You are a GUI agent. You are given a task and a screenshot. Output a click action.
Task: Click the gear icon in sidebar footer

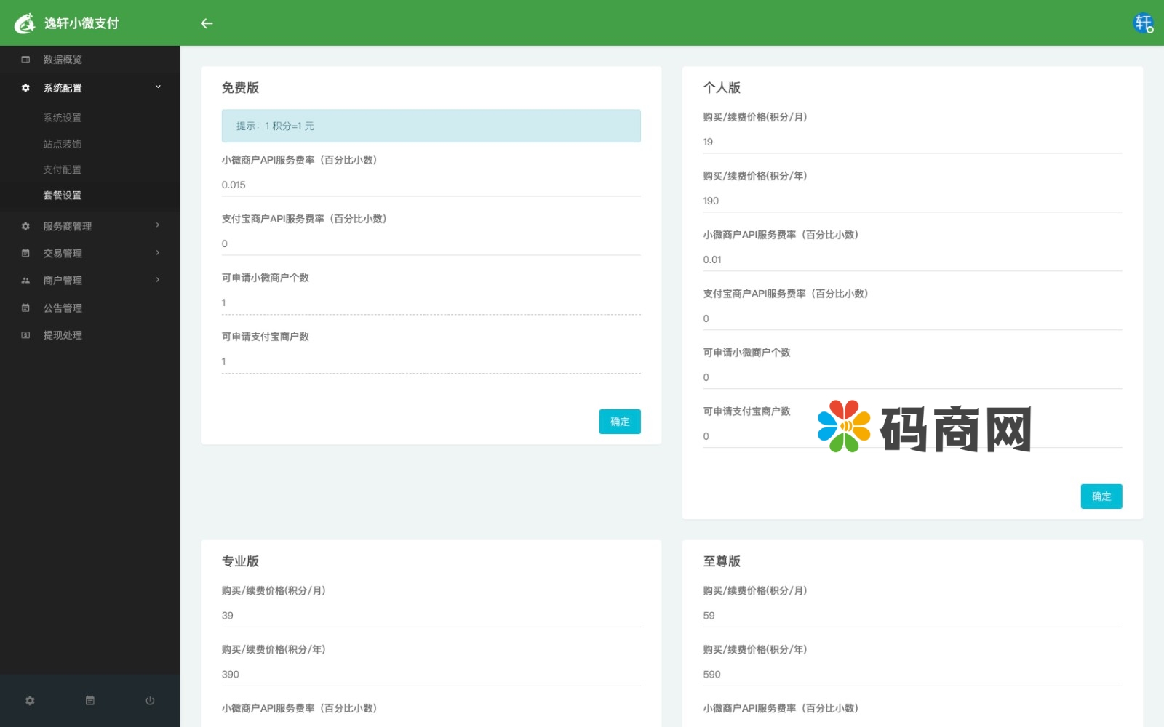30,701
